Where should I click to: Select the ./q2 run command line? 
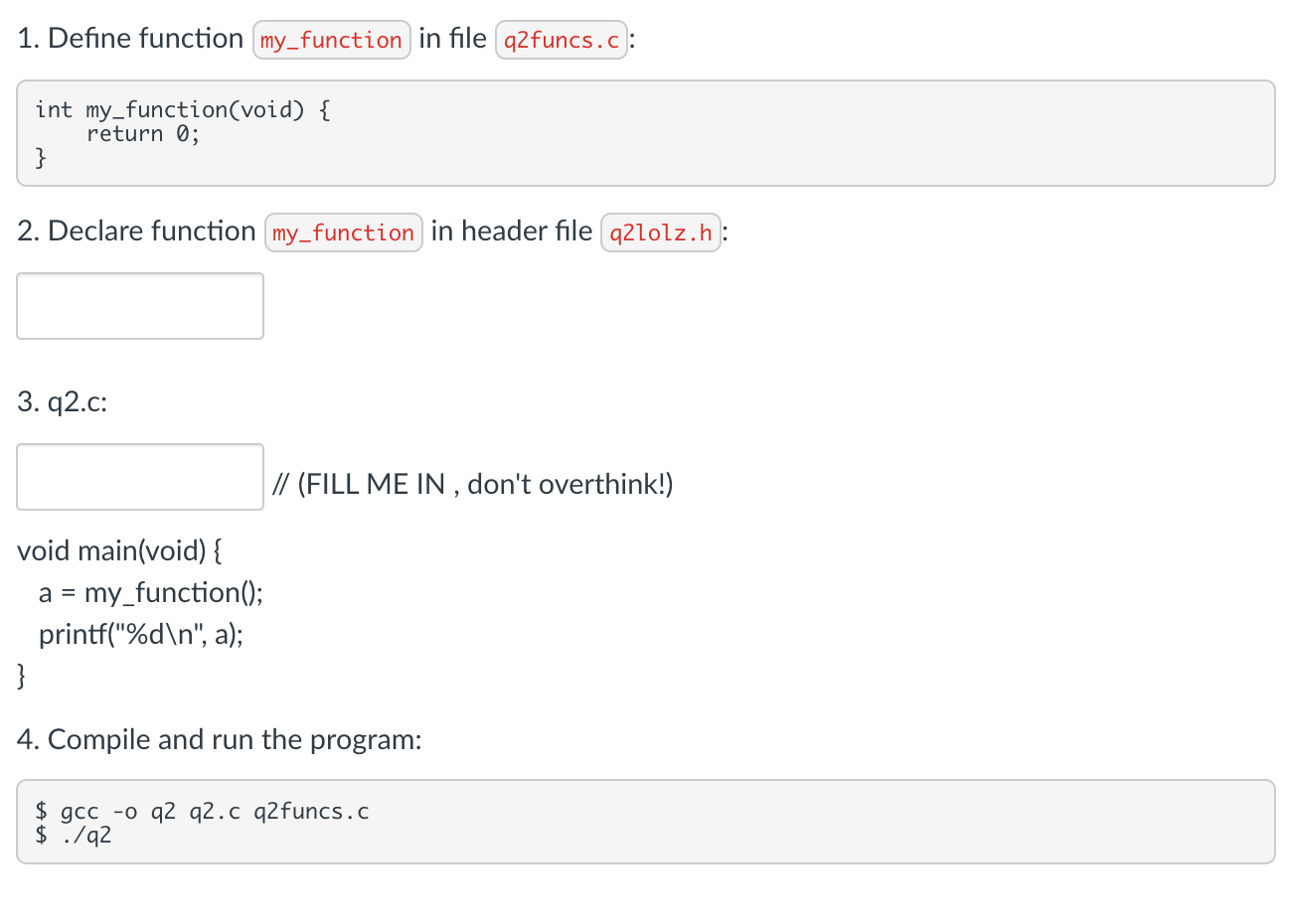[x=74, y=836]
